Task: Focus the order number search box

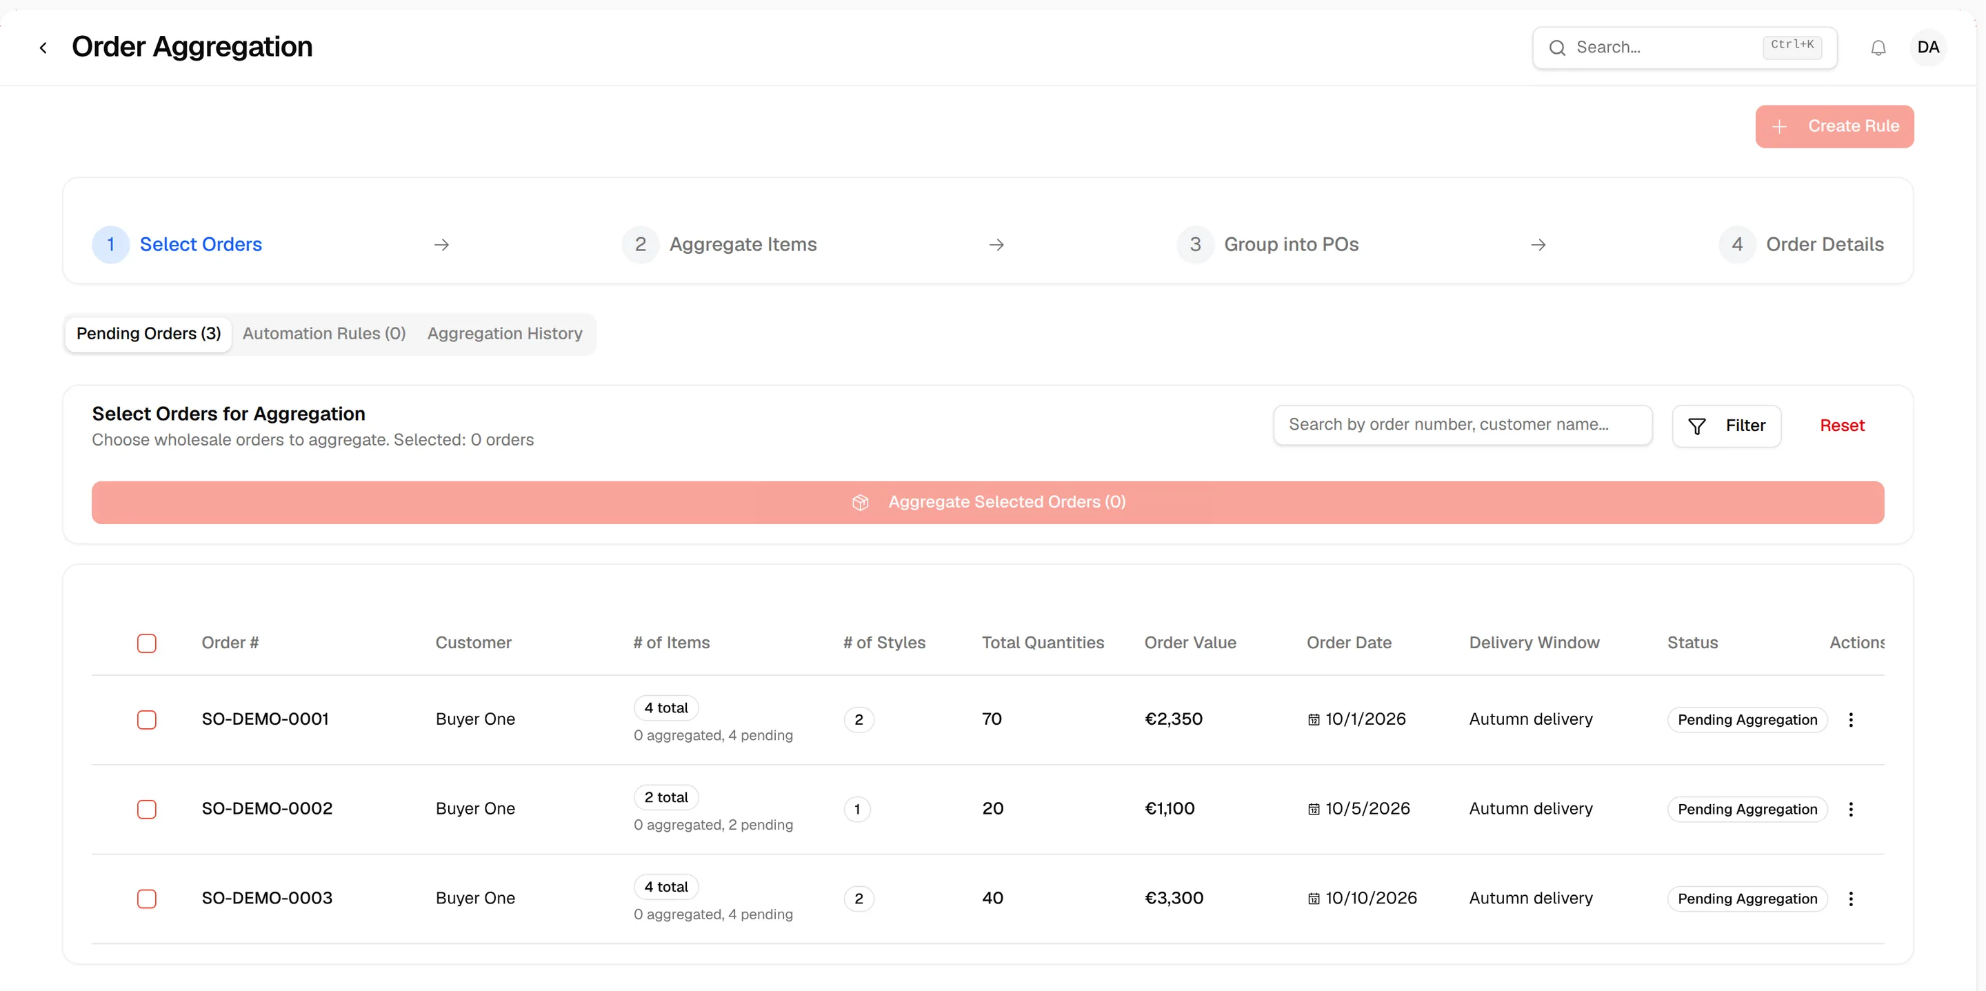Action: tap(1463, 425)
